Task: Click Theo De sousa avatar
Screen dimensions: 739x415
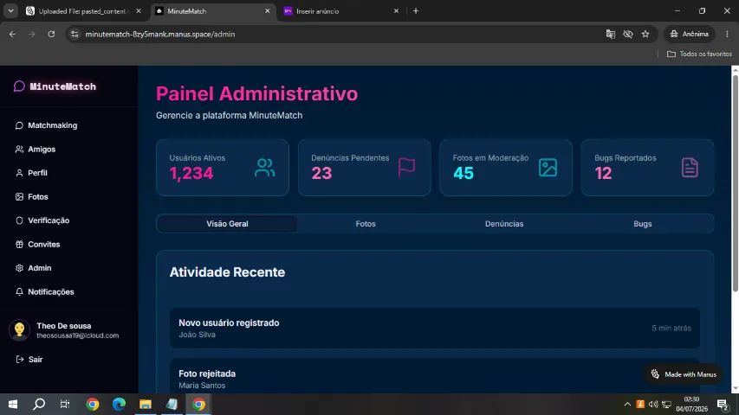Action: 19,330
